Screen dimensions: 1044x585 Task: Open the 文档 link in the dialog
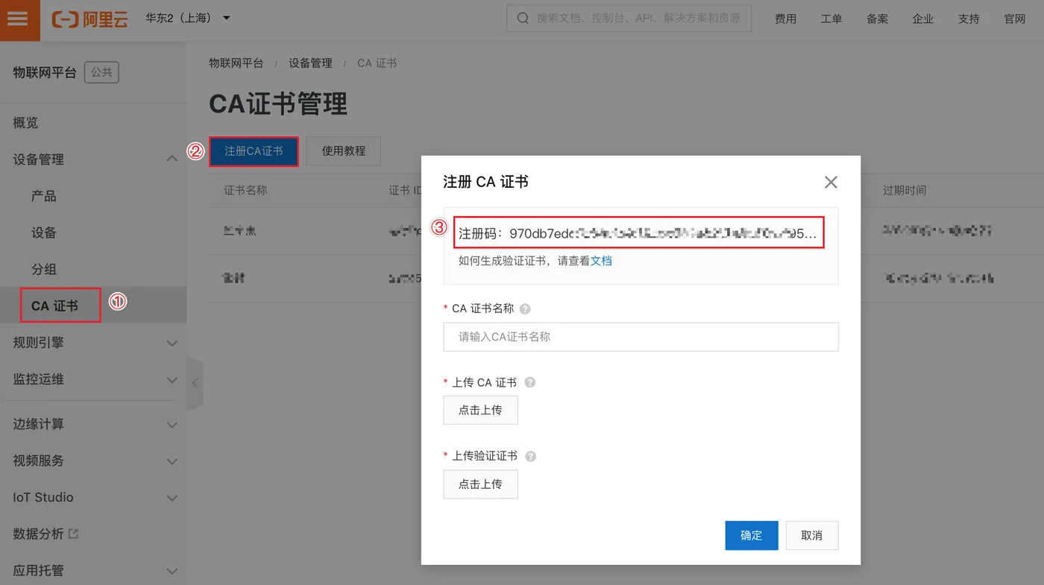click(601, 261)
